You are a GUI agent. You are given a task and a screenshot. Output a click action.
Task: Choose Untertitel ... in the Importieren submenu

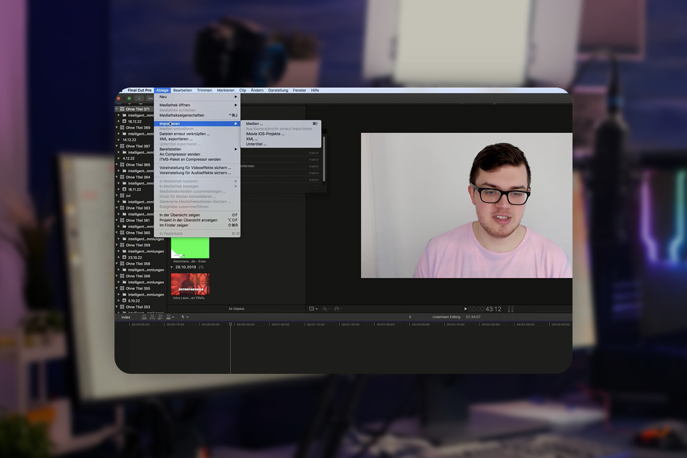pyautogui.click(x=281, y=144)
